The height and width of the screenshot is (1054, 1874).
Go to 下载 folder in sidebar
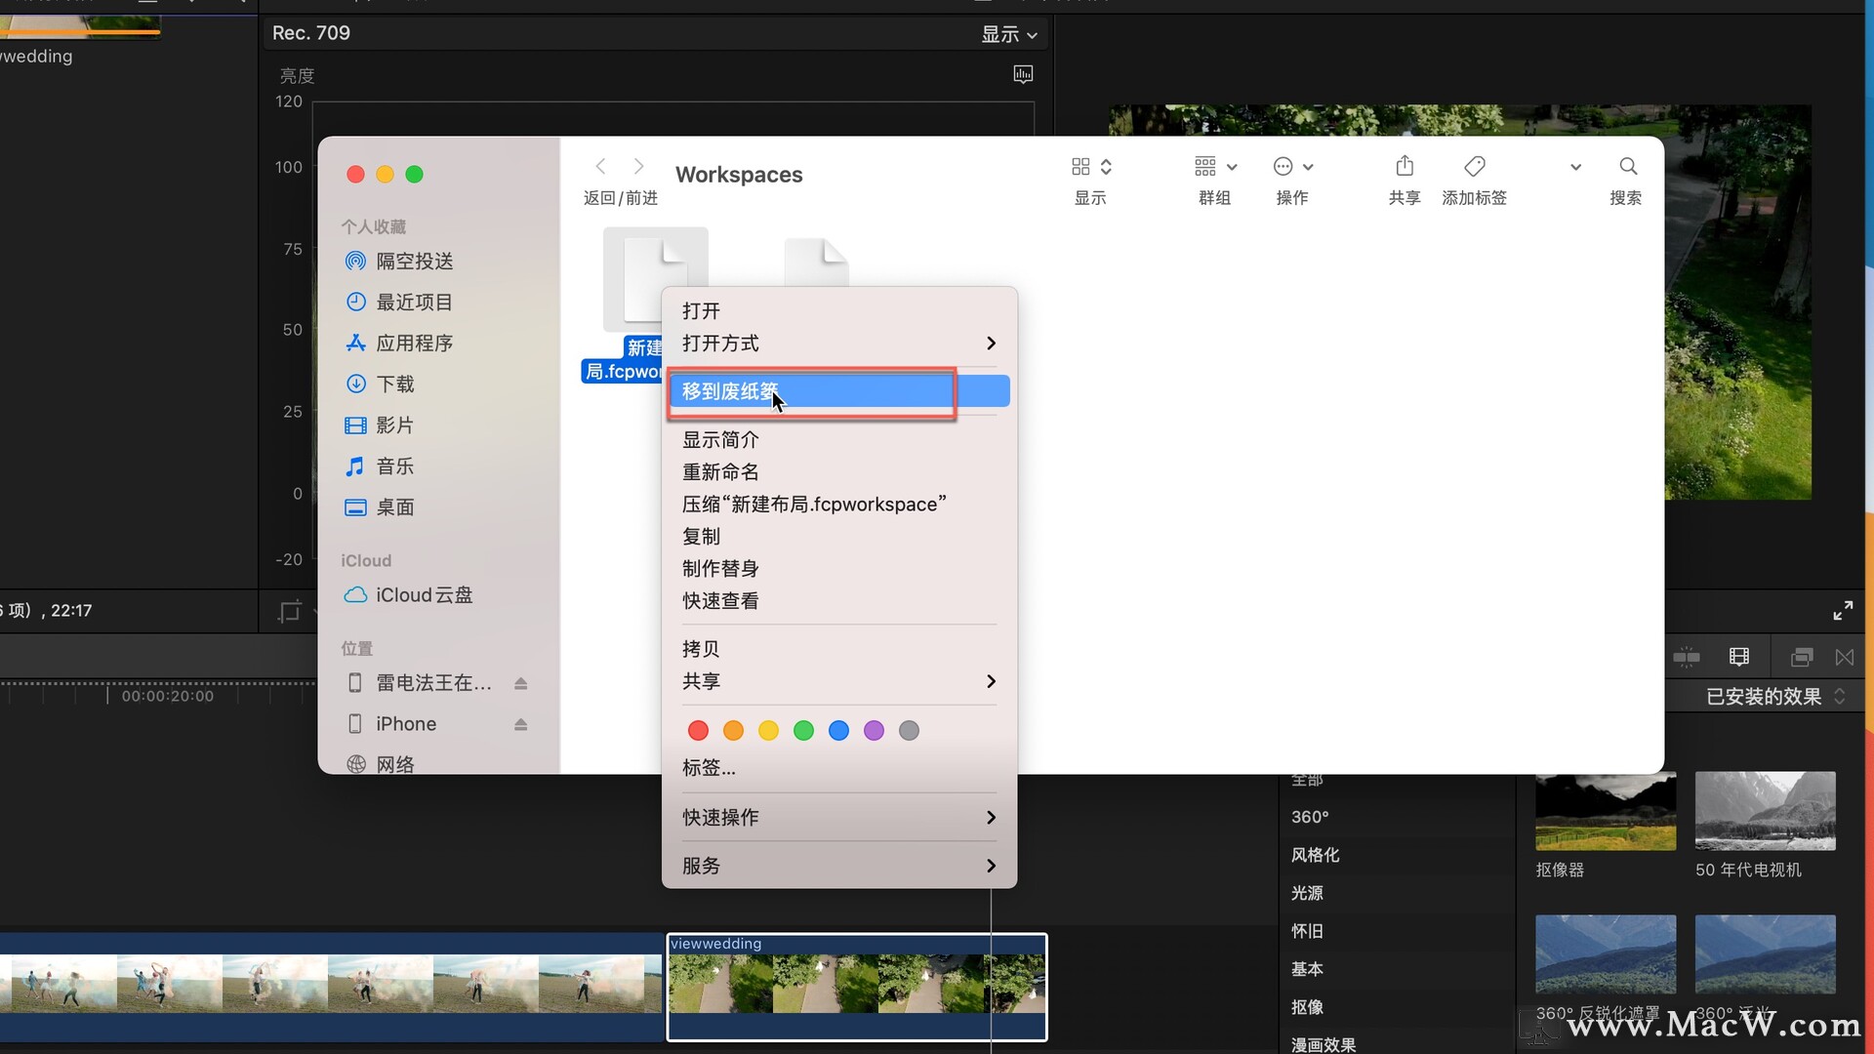(381, 385)
